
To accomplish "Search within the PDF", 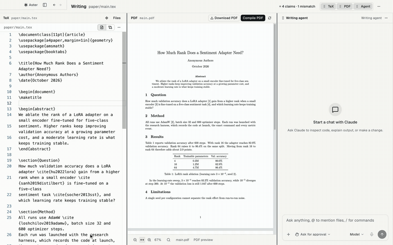I will [x=168, y=240].
